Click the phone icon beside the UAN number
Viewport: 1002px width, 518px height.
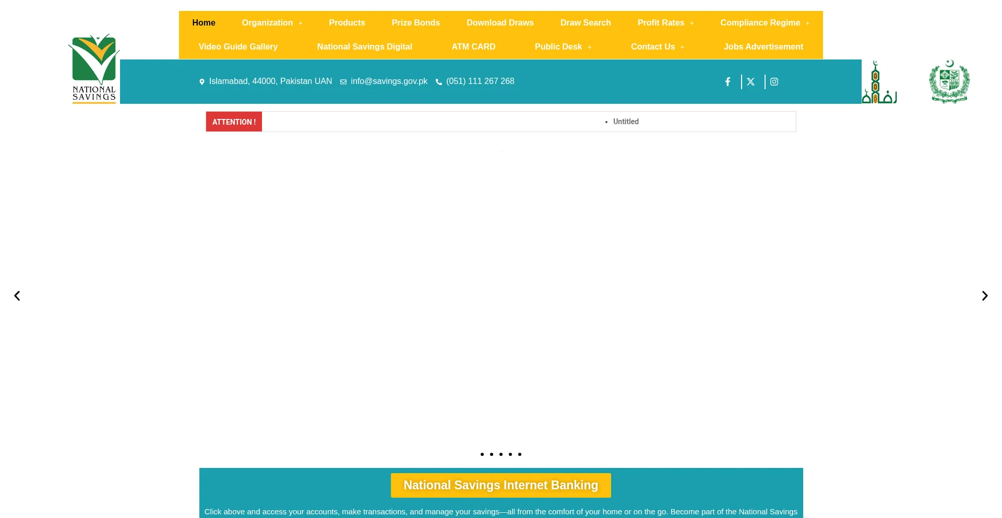point(439,82)
